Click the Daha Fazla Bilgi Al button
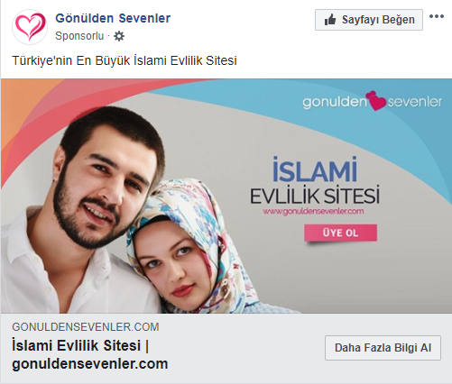The width and height of the screenshot is (452, 384). [x=383, y=348]
